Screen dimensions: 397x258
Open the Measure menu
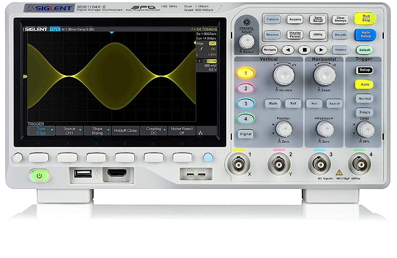(273, 34)
